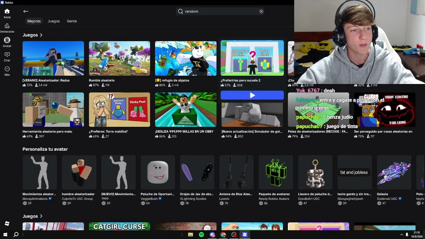Select the Mejores tab
Image resolution: width=425 pixels, height=239 pixels.
(x=34, y=21)
